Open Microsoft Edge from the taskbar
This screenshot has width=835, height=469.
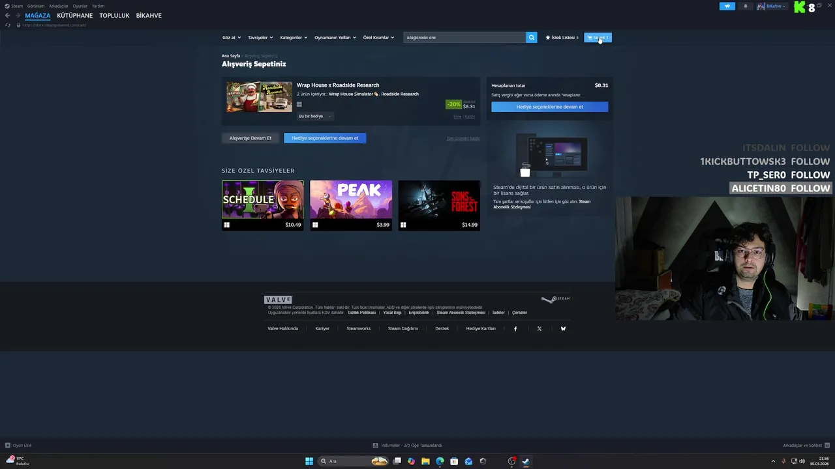440,461
